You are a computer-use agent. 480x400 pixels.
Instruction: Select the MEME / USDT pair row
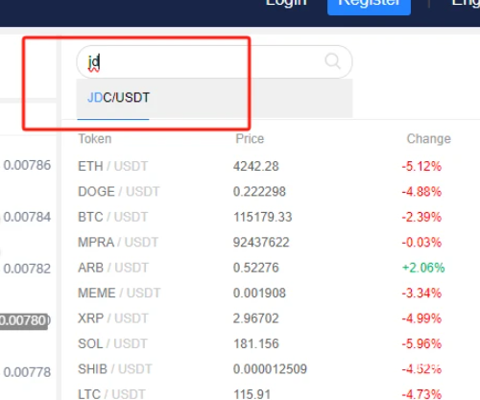(x=271, y=293)
